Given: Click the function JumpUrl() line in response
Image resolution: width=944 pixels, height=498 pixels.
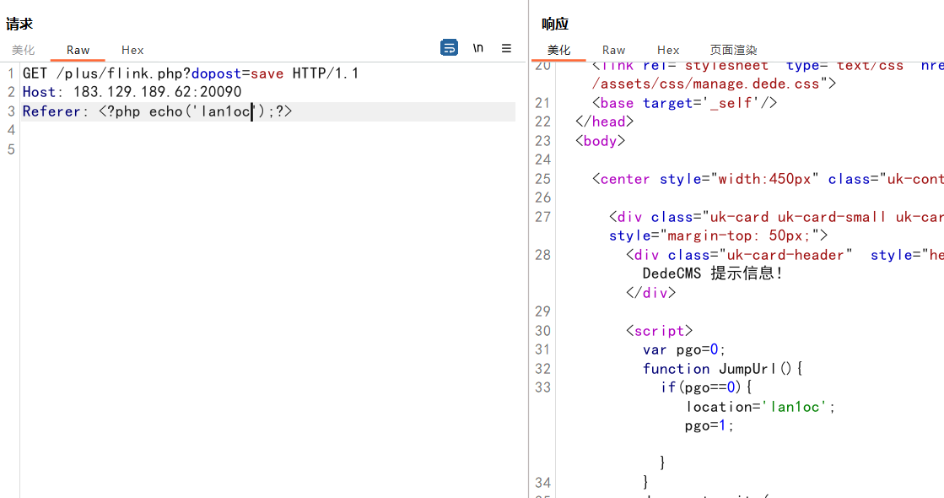Looking at the screenshot, I should pos(721,369).
